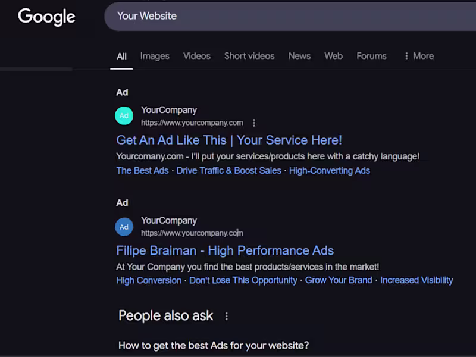Visit the "Grow Your Brand" sitelink
Image resolution: width=476 pixels, height=357 pixels.
pos(339,280)
